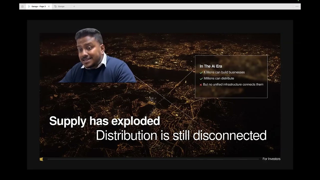Click the yellow logo in slide footer

click(x=41, y=159)
